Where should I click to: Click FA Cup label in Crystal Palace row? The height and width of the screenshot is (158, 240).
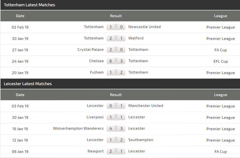[x=221, y=50]
